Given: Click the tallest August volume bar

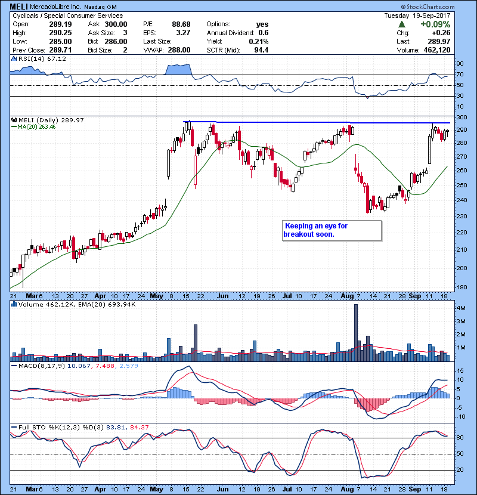Looking at the screenshot, I should click(356, 333).
